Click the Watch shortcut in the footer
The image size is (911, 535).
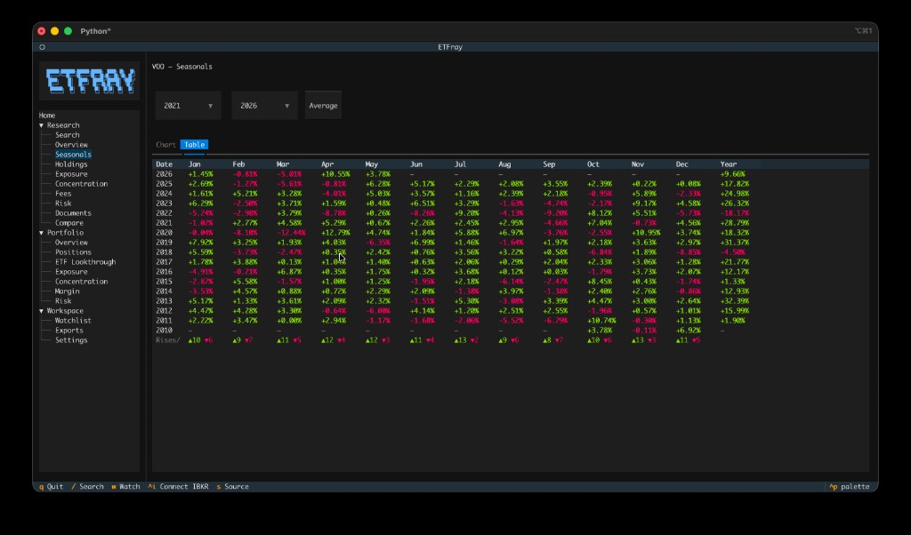click(x=125, y=486)
